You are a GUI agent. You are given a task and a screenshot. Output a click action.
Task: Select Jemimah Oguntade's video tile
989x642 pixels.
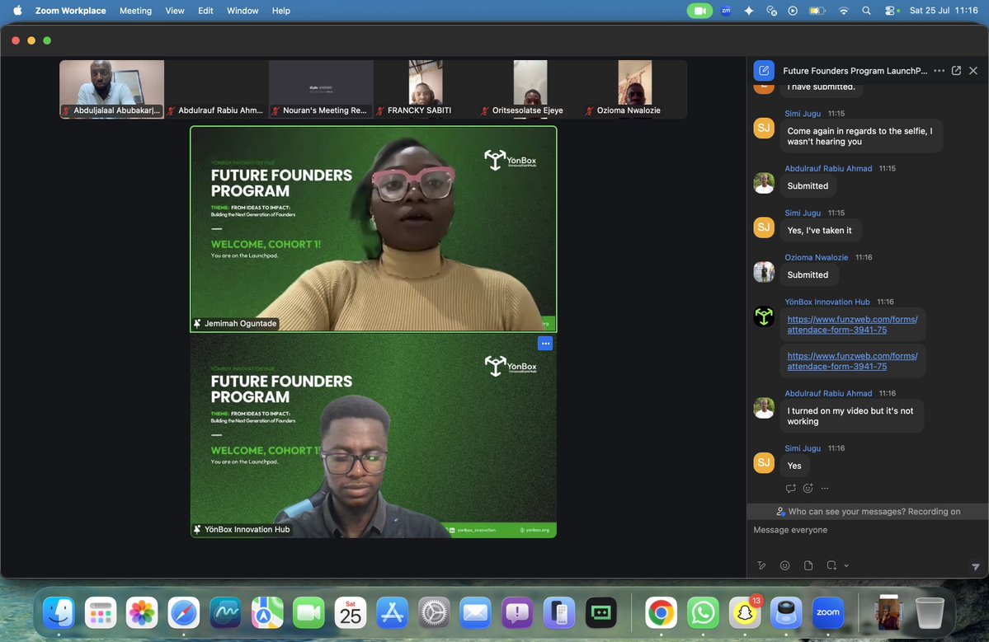pyautogui.click(x=374, y=229)
